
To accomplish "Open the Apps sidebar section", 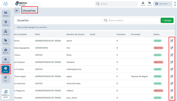I will (6, 78).
